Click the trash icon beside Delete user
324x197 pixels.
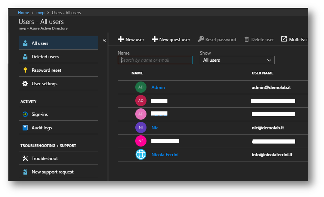pyautogui.click(x=247, y=39)
